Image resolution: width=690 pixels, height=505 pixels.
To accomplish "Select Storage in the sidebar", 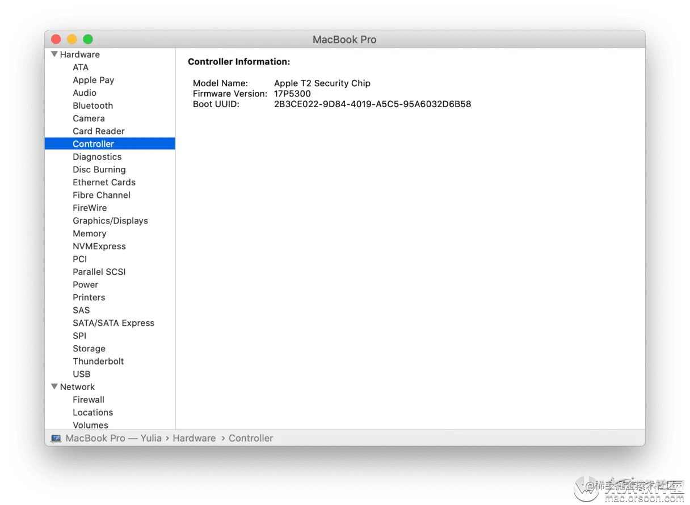I will point(89,349).
